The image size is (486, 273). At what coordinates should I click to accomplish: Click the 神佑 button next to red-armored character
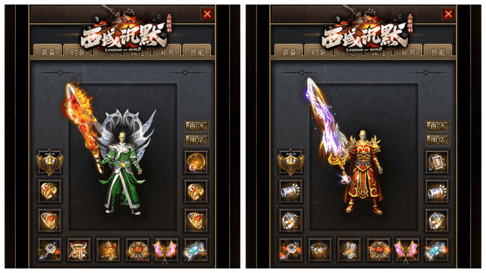click(437, 140)
